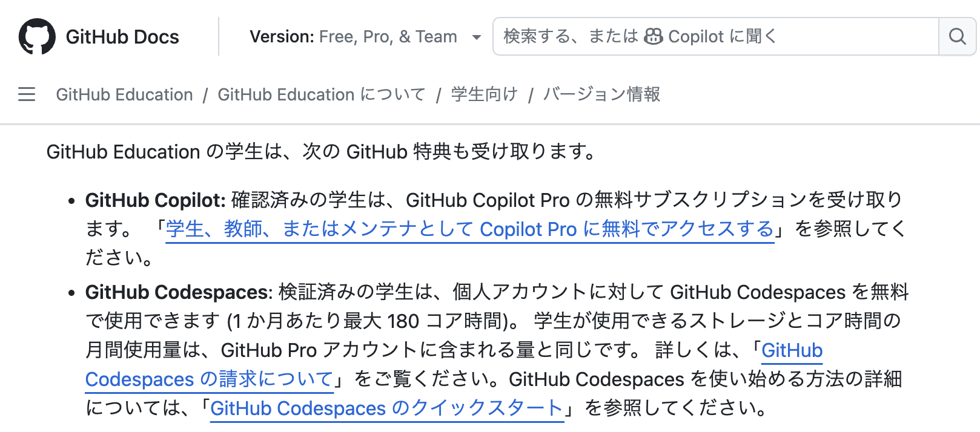Viewport: 980px width, 432px height.
Task: Open the GitHub Codespaces quickstart link
Action: click(x=386, y=408)
